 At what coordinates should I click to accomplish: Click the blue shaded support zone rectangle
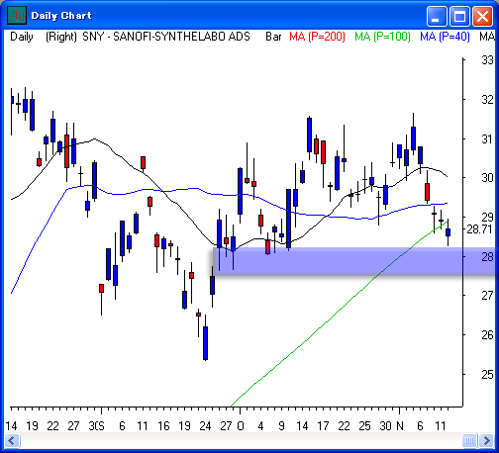[354, 261]
